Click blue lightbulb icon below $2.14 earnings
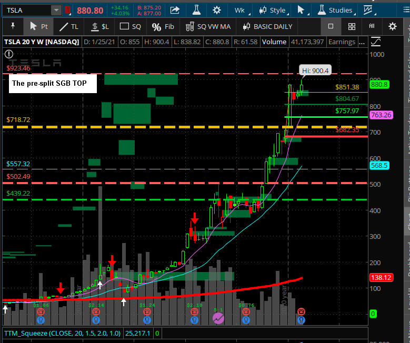Image resolution: width=410 pixels, height=343 pixels. (x=96, y=320)
